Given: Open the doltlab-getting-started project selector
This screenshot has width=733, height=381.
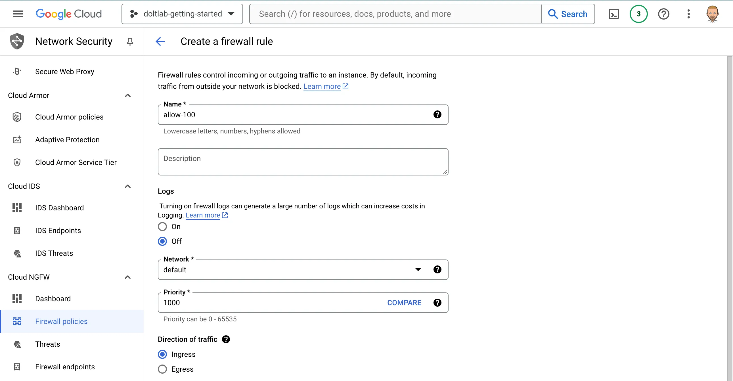Looking at the screenshot, I should coord(182,14).
